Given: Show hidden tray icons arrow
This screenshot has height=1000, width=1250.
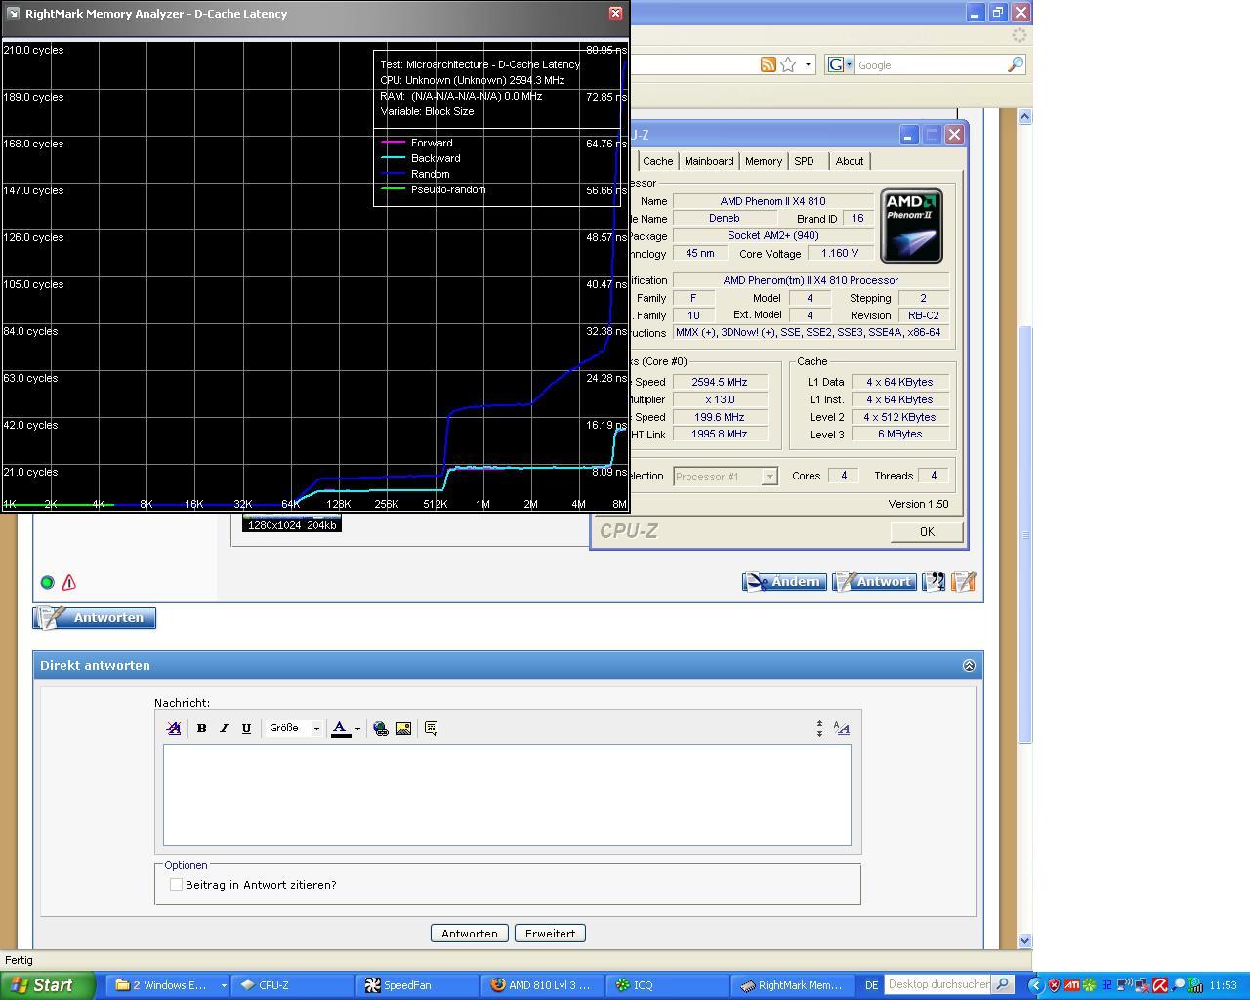Looking at the screenshot, I should (x=1036, y=985).
